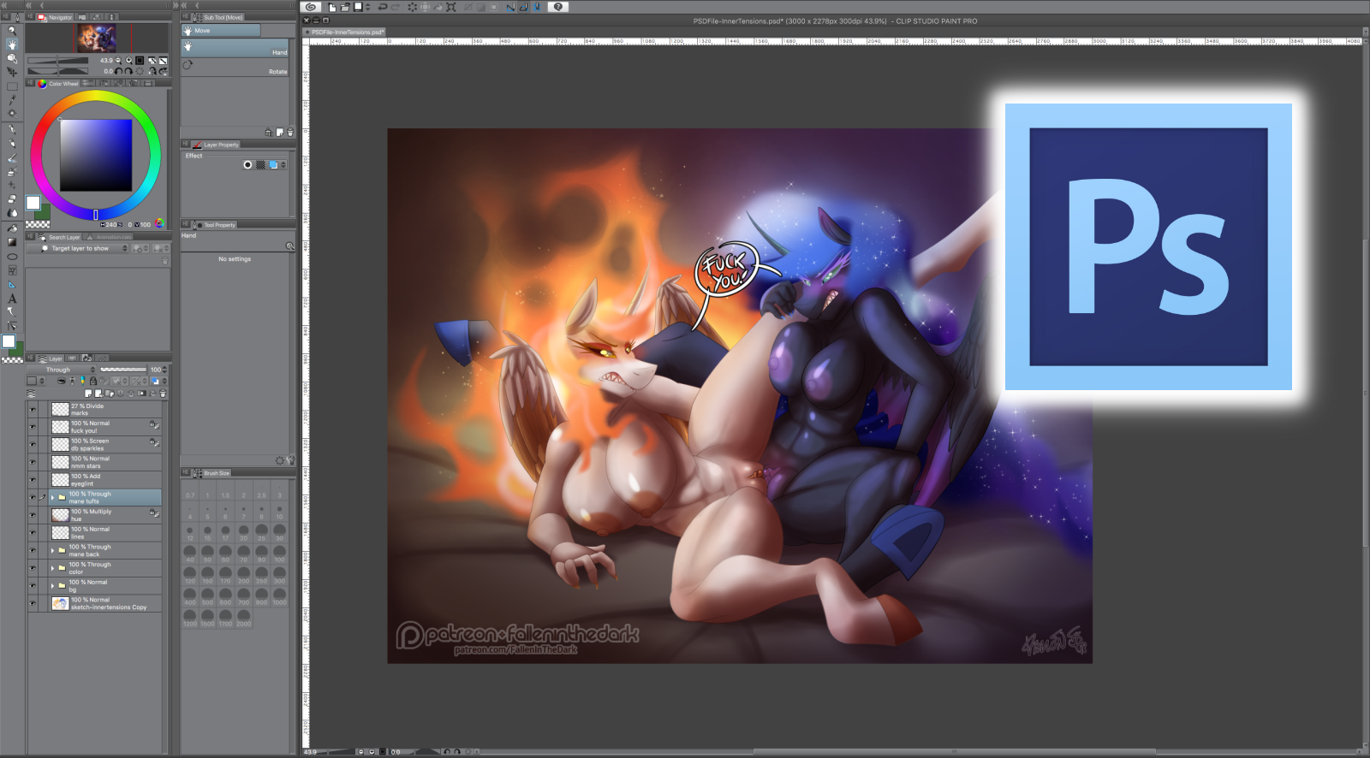This screenshot has height=758, width=1370.
Task: Toggle Lock Layer in the Layer panel
Action: pos(92,381)
